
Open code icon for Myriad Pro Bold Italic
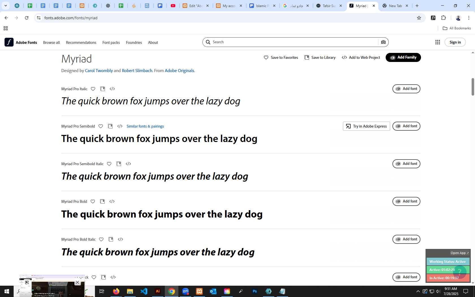pos(120,239)
